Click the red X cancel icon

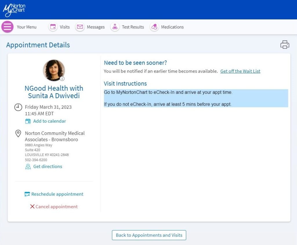(x=32, y=206)
